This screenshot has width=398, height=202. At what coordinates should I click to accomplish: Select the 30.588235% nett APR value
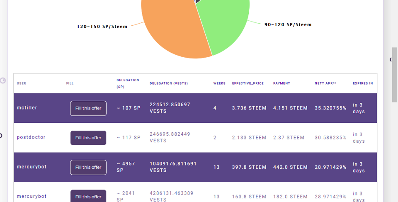(x=330, y=137)
